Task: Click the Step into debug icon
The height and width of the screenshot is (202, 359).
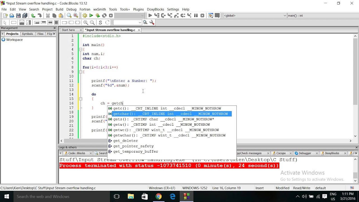Action: pos(170,16)
